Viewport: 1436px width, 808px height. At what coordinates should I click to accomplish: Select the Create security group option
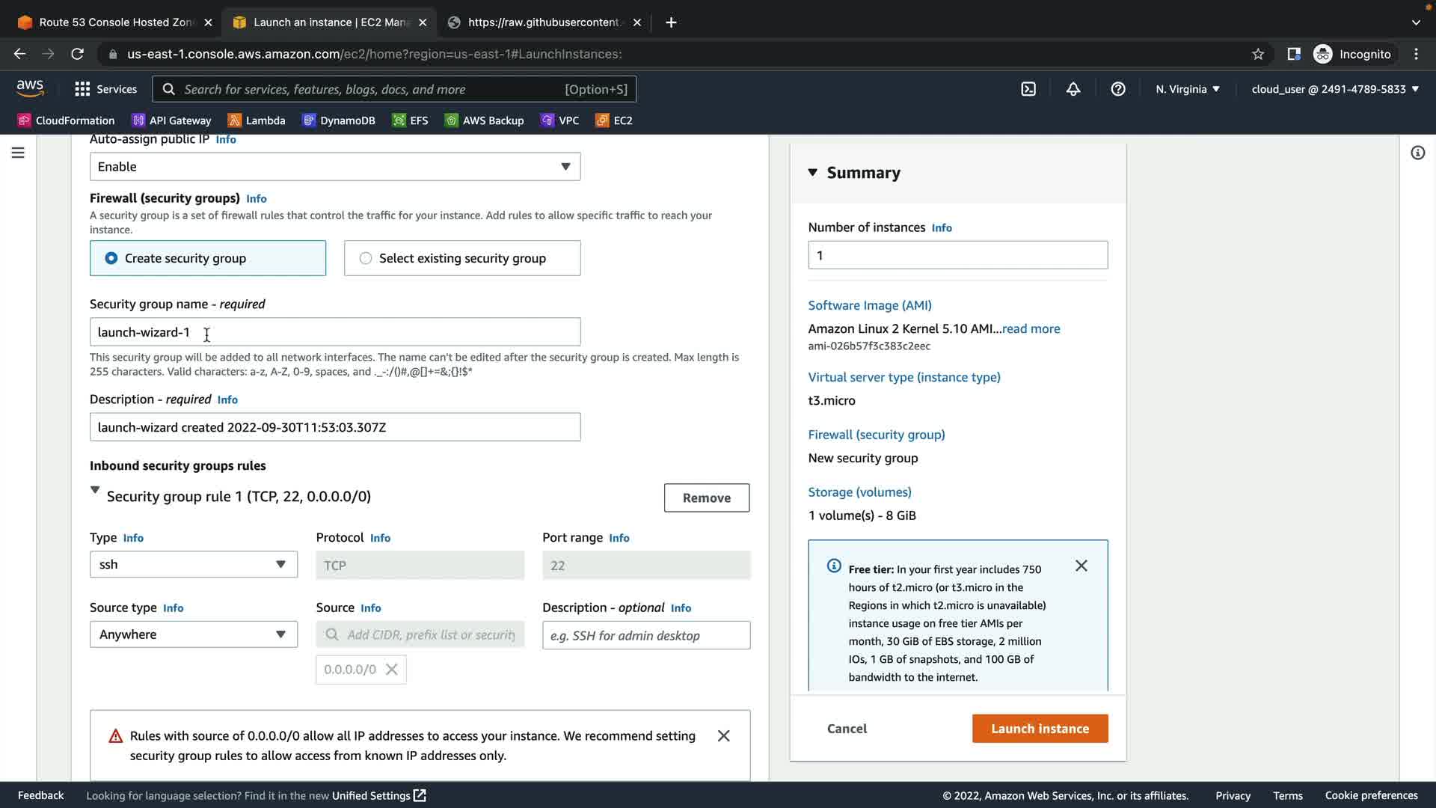[111, 258]
